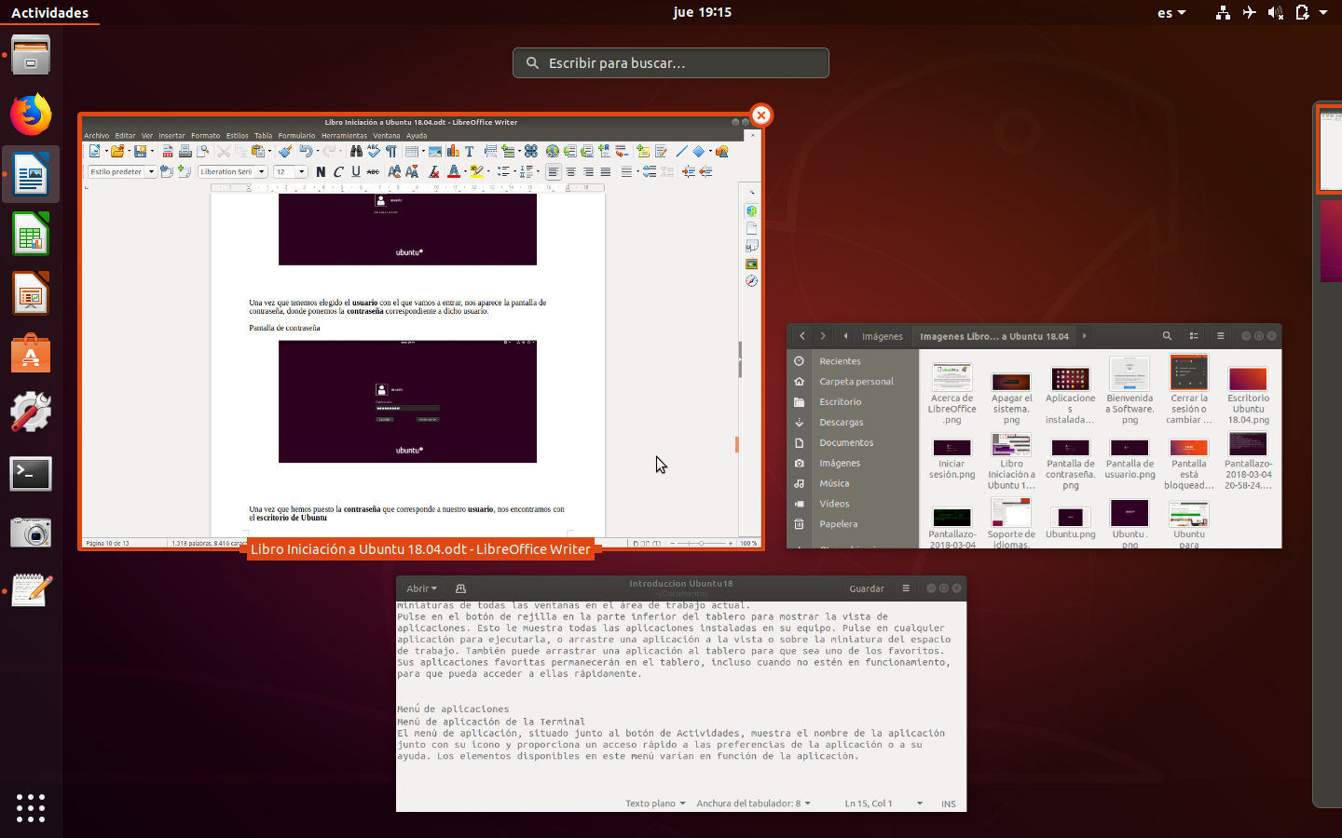Show applications grid button in dock
This screenshot has width=1342, height=838.
[31, 807]
